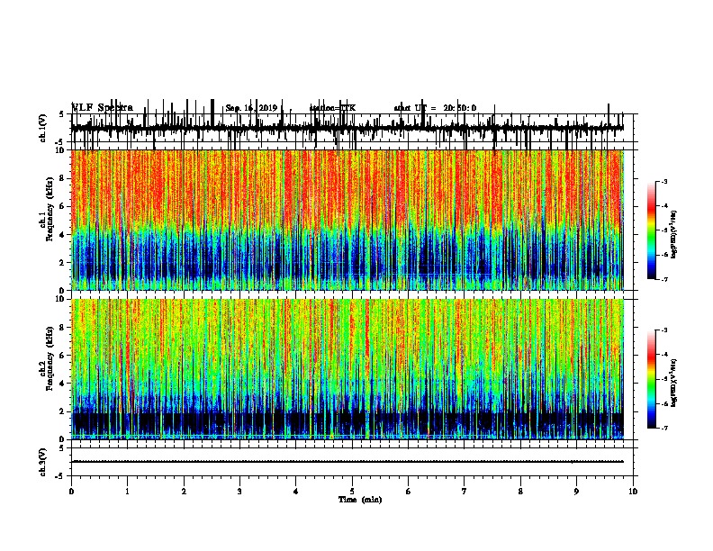Click time axis tick label '4'
Screen dimensions: 713x551
pyautogui.click(x=295, y=491)
